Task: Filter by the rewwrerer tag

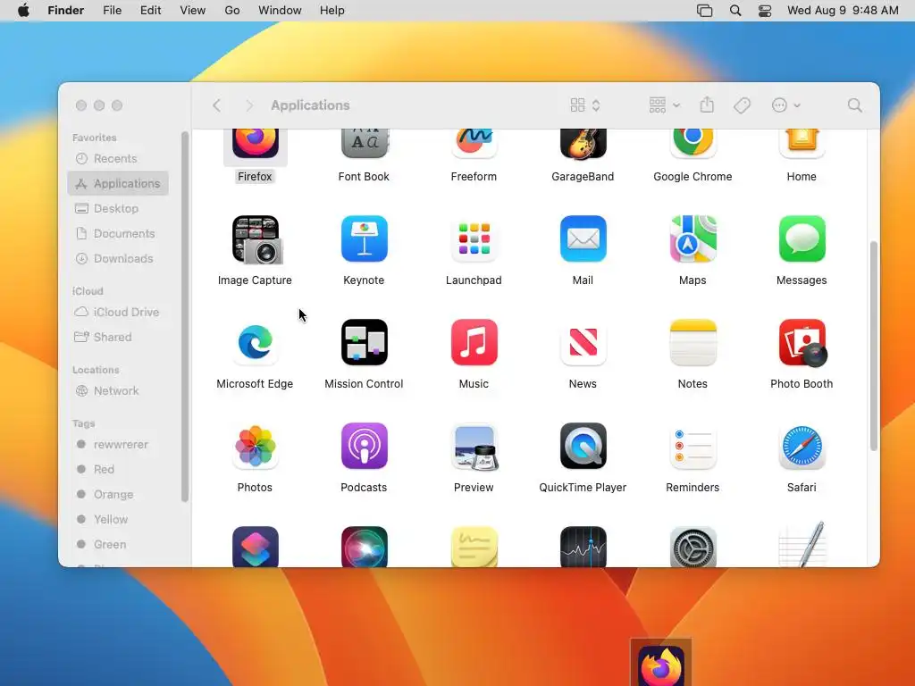Action: [119, 445]
